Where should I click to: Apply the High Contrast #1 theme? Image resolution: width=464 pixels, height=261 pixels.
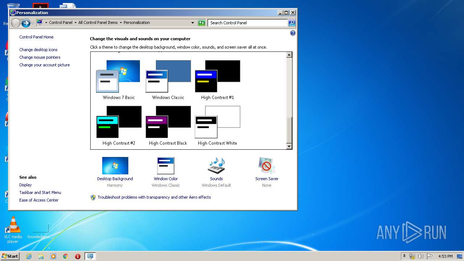[217, 80]
